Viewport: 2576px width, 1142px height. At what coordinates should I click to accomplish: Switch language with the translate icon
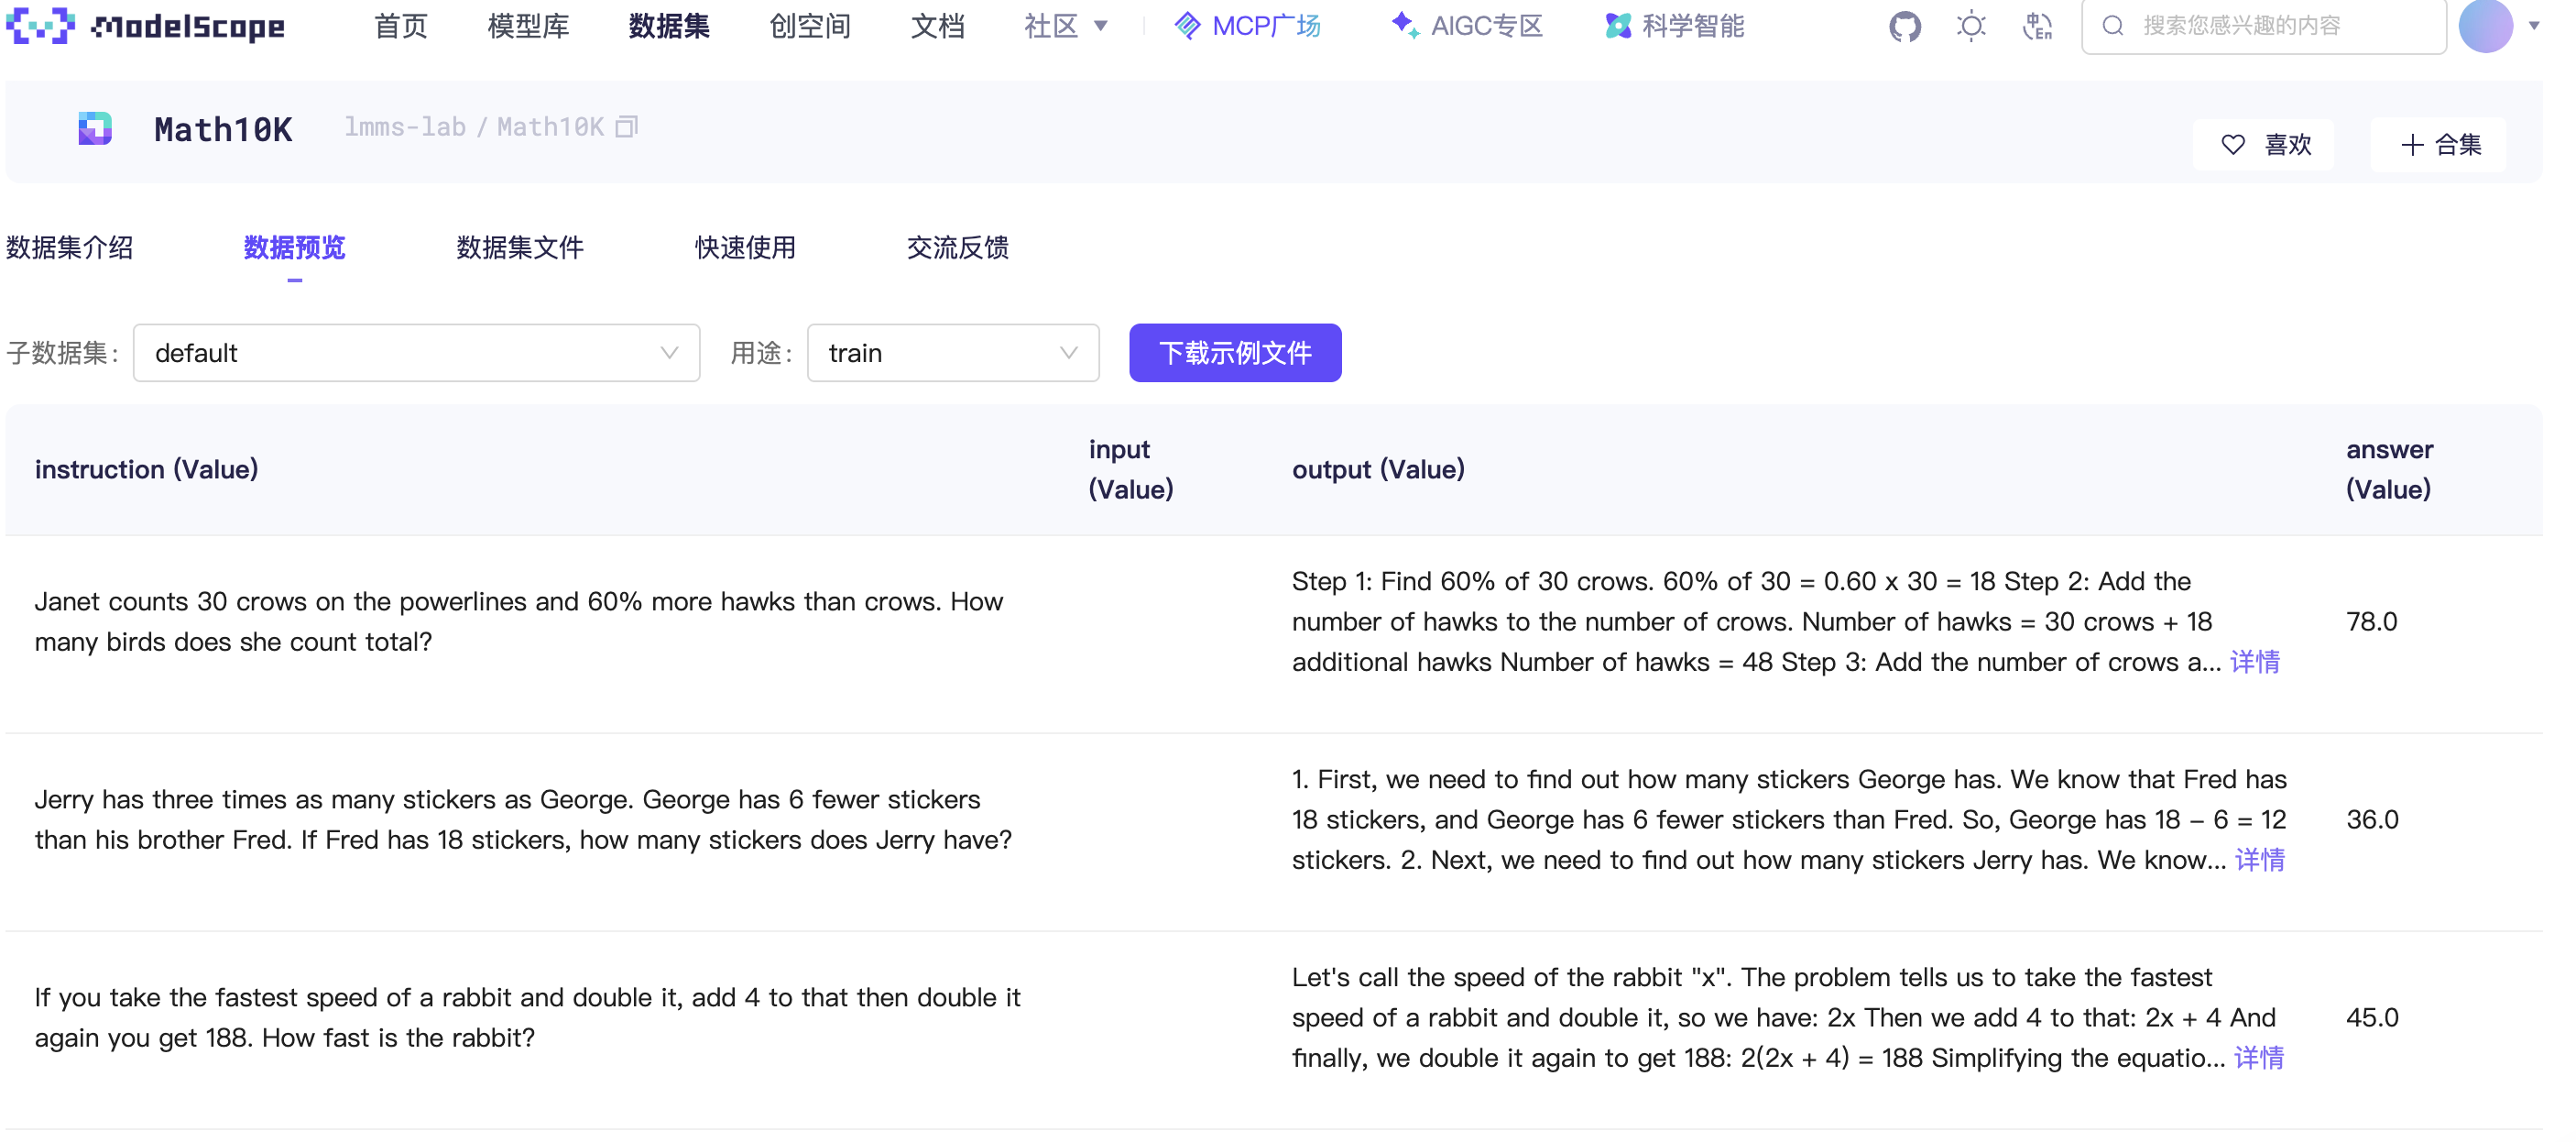pyautogui.click(x=2037, y=26)
